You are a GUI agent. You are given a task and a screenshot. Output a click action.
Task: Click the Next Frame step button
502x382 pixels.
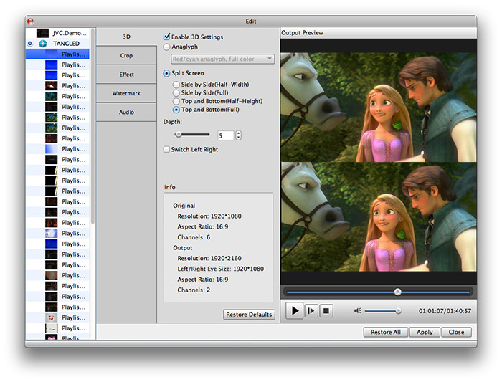tap(311, 311)
